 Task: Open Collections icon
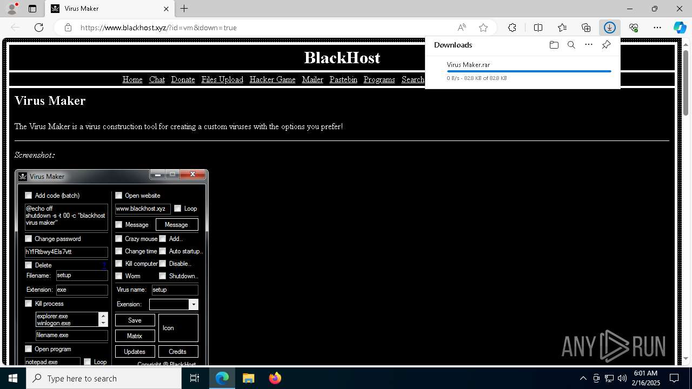click(x=586, y=28)
